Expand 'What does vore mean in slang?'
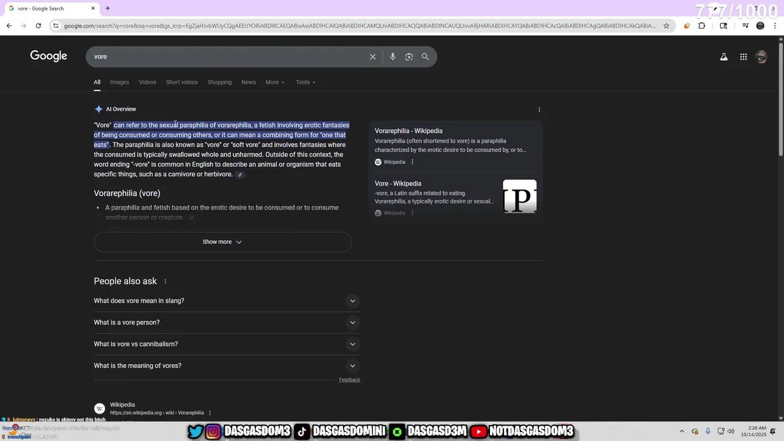 tap(227, 301)
